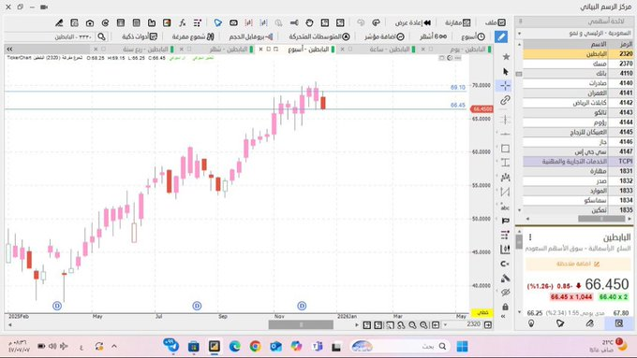The height and width of the screenshot is (358, 637).
Task: Choose the abc text annotation tool
Action: 505,207
